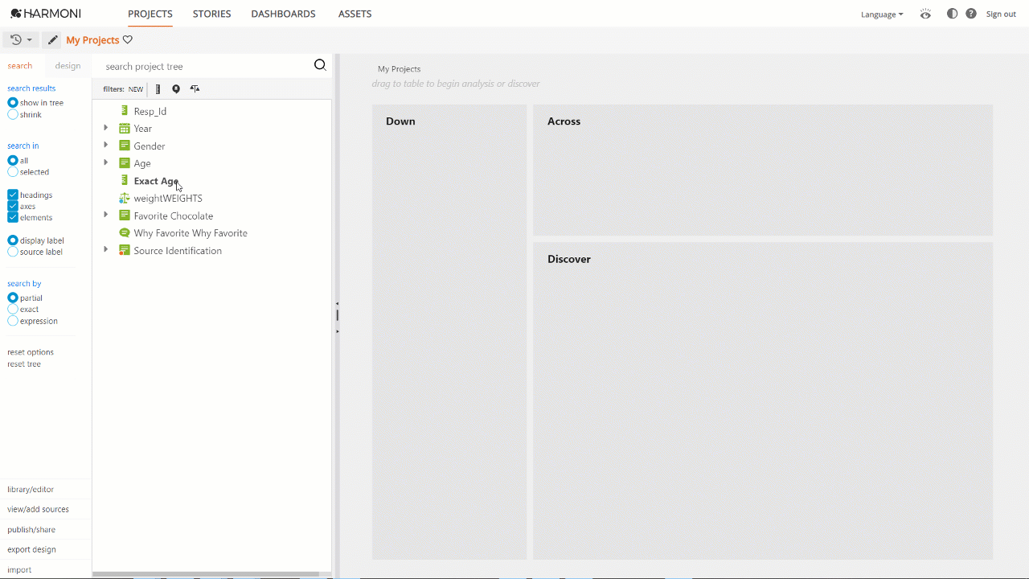Select search in selected radio

13,172
